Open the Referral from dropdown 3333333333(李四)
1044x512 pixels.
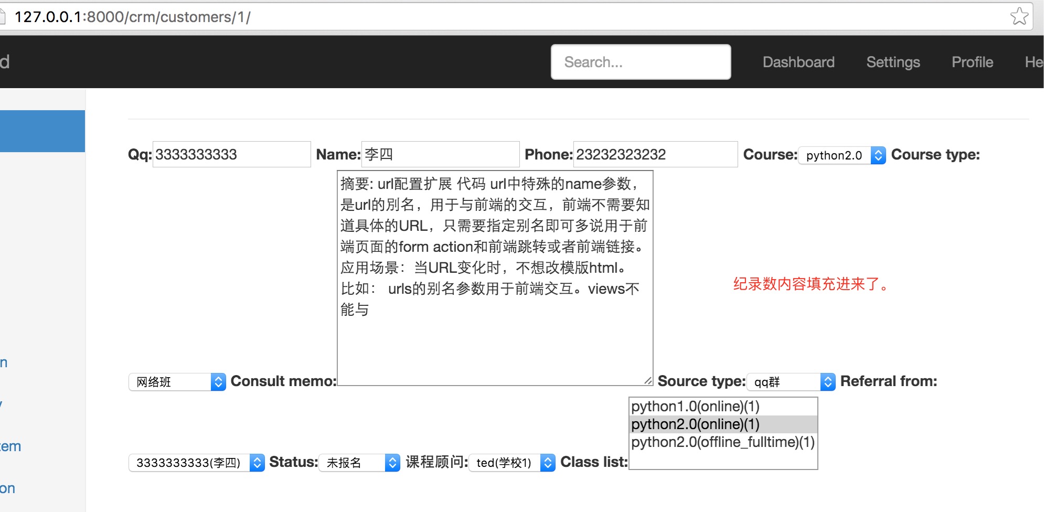(197, 463)
